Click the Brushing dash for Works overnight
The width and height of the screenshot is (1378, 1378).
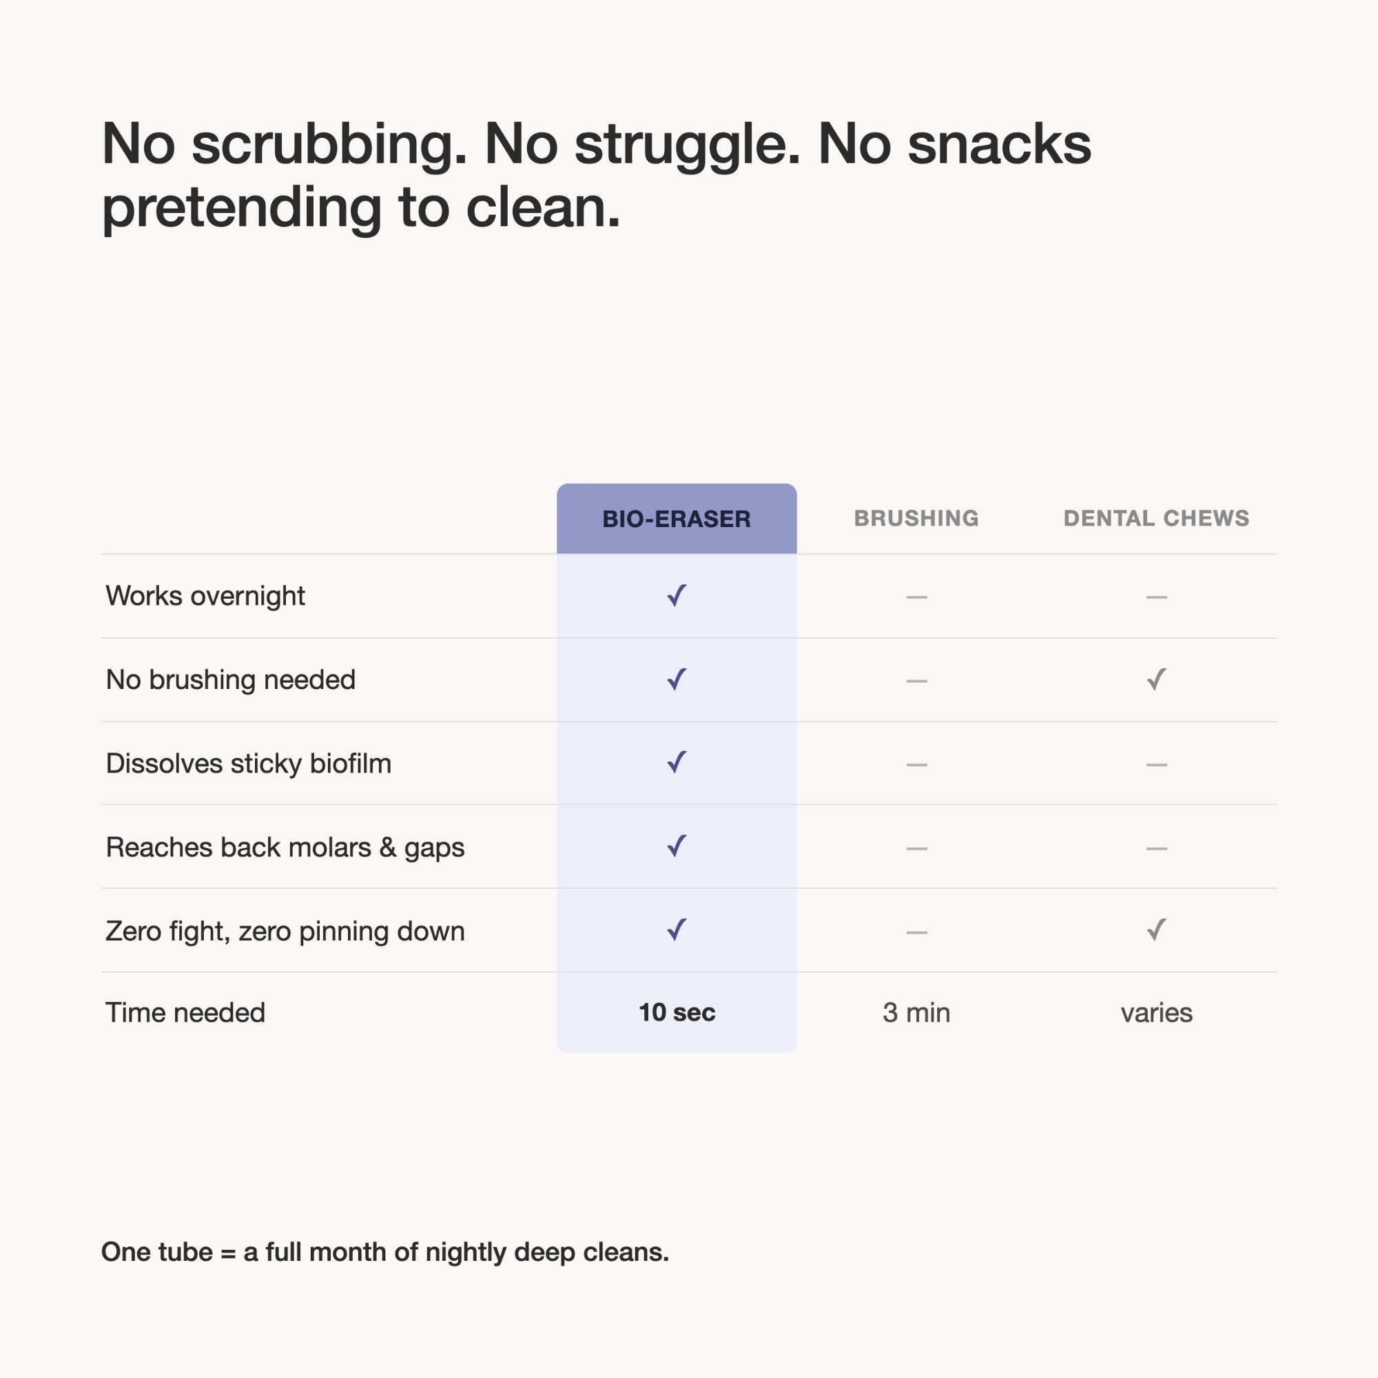tap(916, 597)
